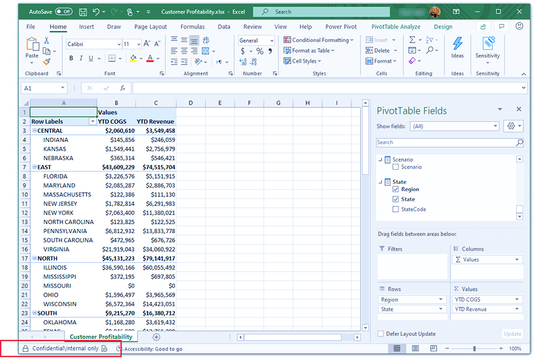Adjust the zoom slider handle
Image resolution: width=534 pixels, height=359 pixels.
pos(474,348)
